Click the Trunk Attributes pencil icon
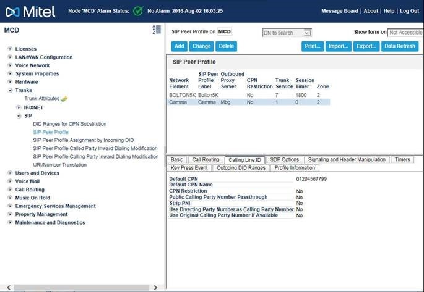The image size is (424, 292). (64, 99)
